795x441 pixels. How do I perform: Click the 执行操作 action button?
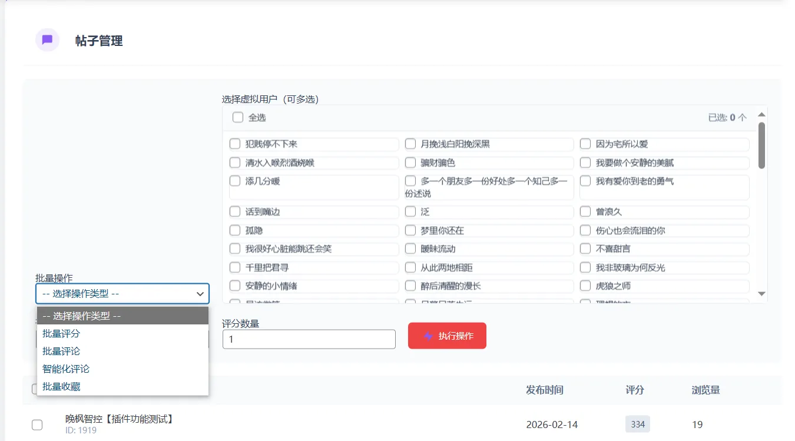tap(447, 336)
